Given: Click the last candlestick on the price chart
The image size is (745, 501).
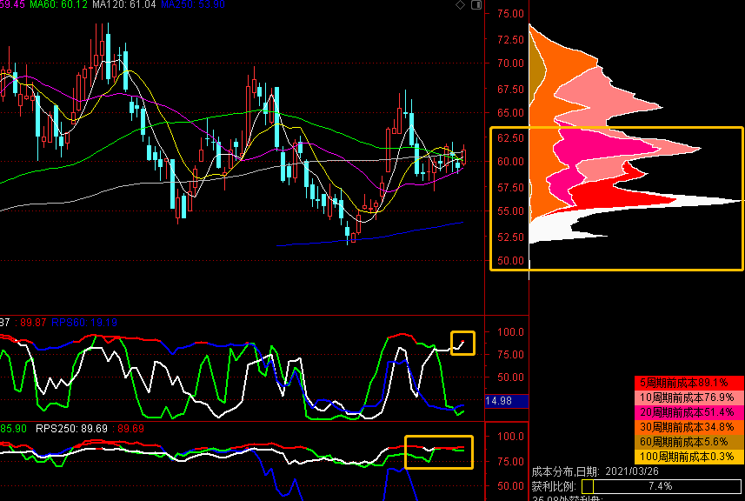Looking at the screenshot, I should coord(463,156).
